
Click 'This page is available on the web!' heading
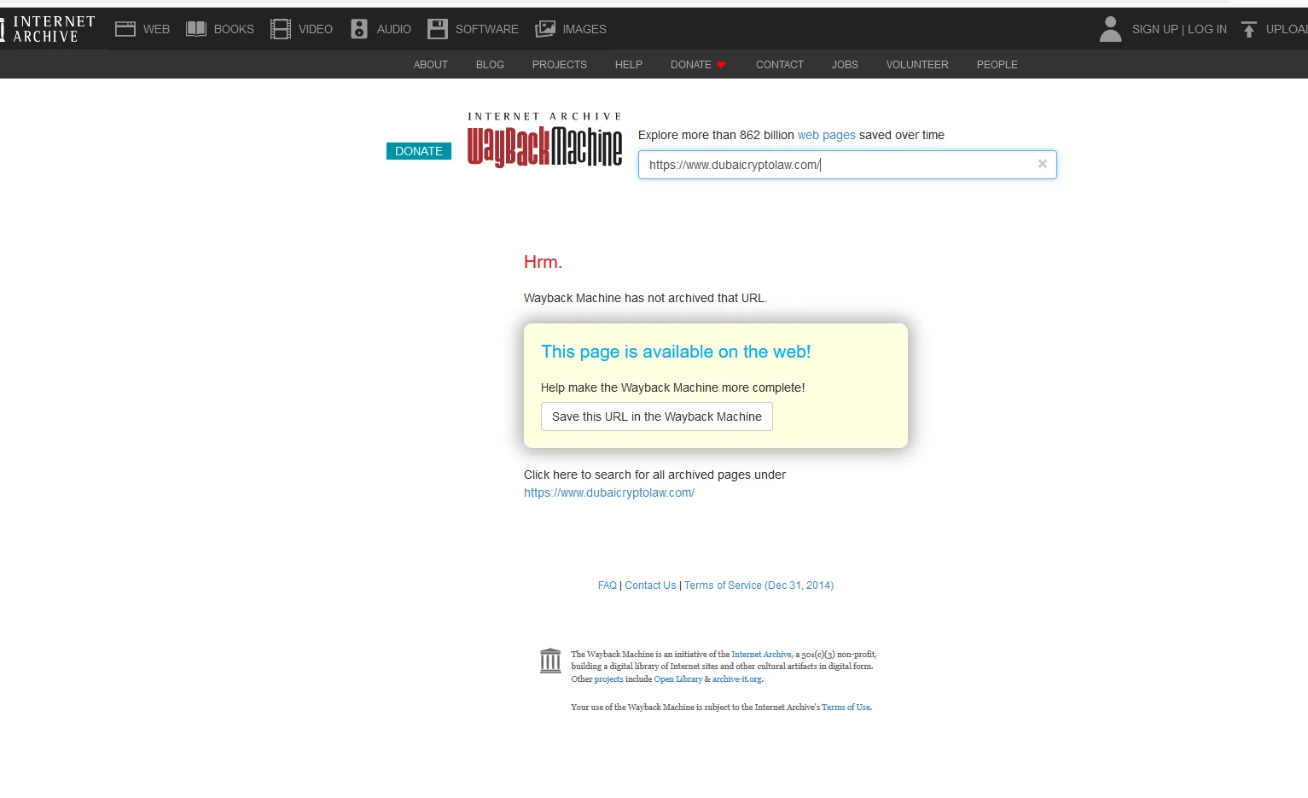[676, 352]
